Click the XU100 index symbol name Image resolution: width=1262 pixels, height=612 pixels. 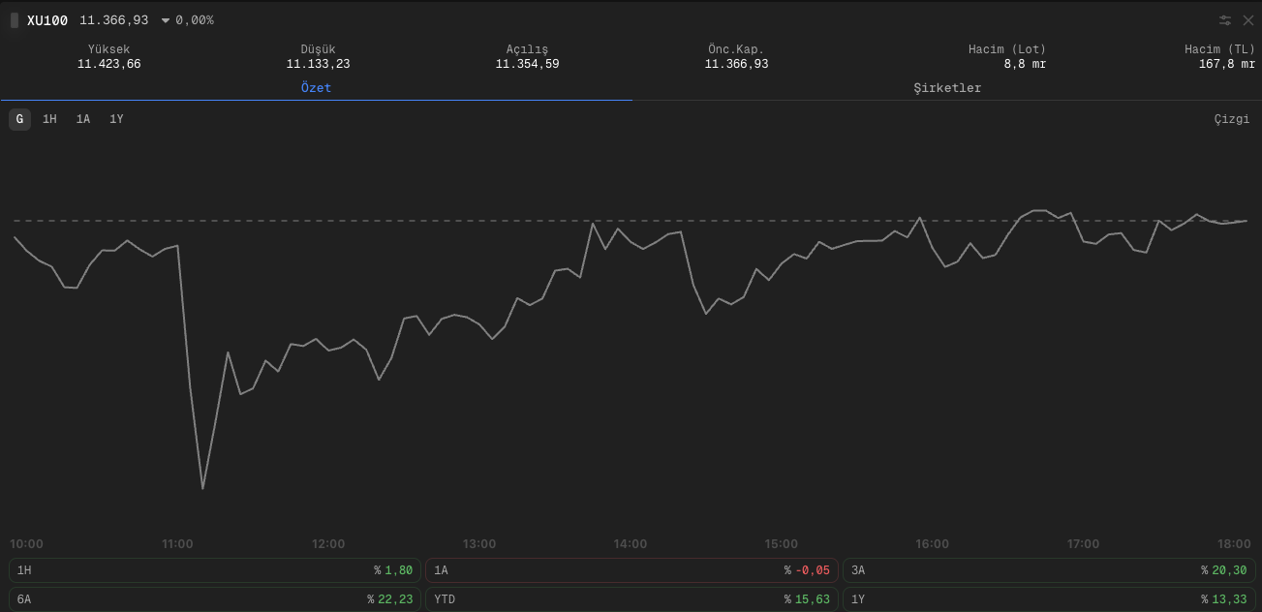(47, 20)
